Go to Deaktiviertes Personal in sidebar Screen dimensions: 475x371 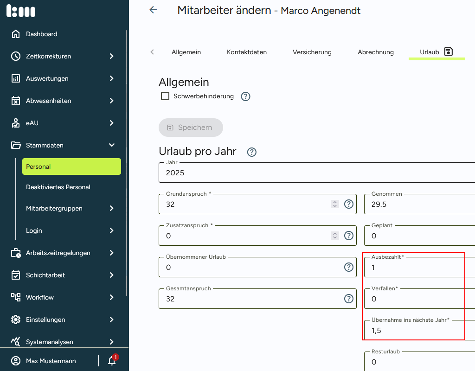(x=58, y=187)
